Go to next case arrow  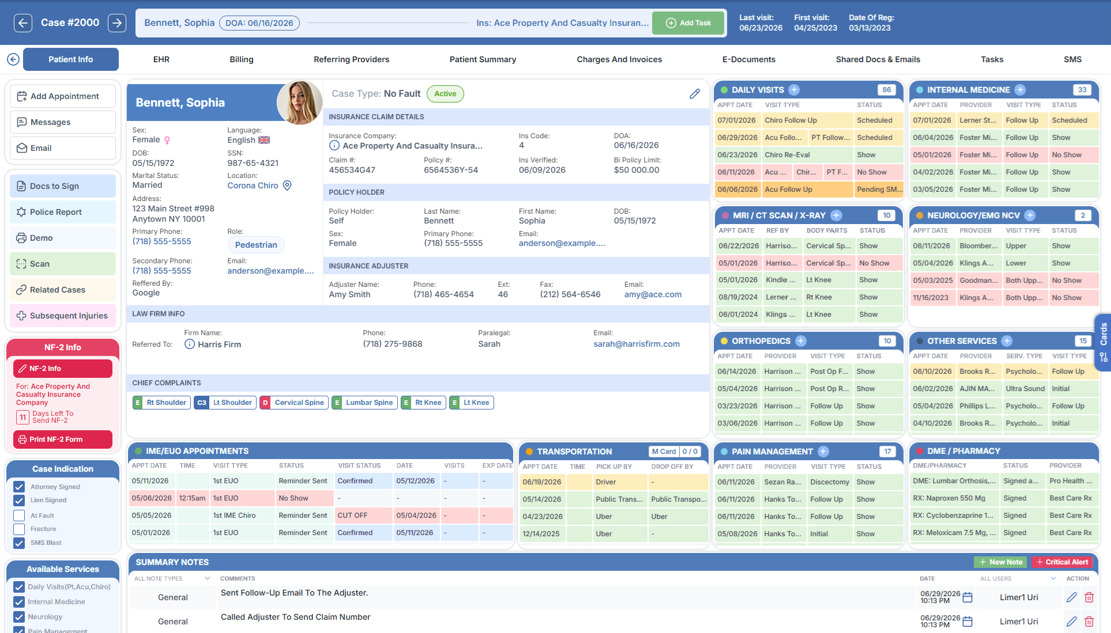click(117, 23)
